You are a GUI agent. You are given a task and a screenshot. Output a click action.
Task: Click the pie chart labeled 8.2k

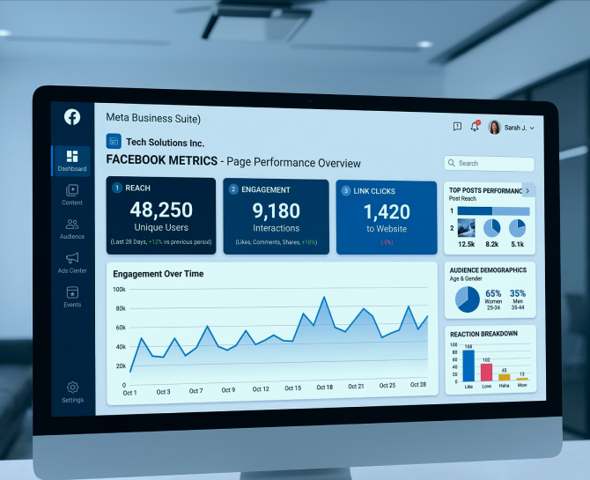click(491, 228)
